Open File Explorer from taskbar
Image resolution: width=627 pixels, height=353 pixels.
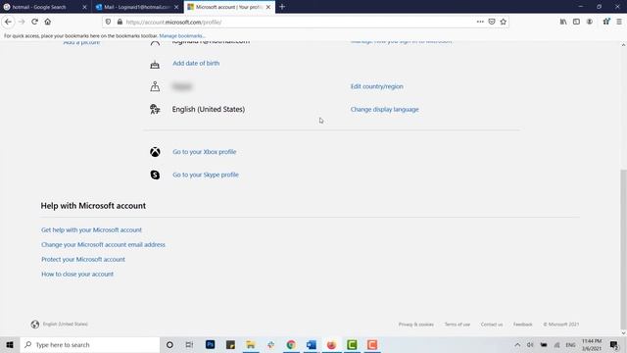click(x=251, y=344)
